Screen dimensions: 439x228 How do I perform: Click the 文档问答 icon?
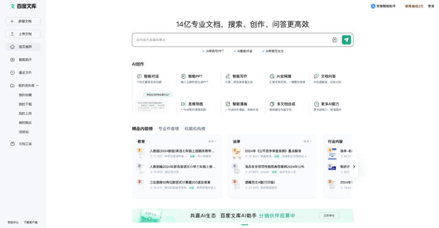pos(316,76)
